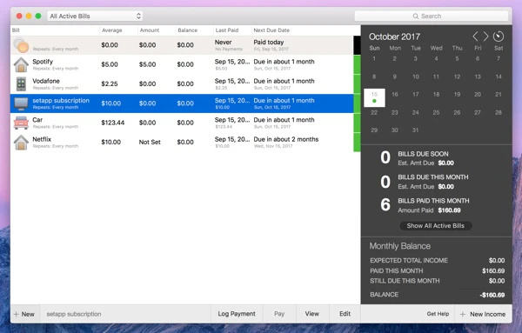Screen dimensions: 522x333
Task: Click Car's $123.44 average value
Action: click(113, 123)
